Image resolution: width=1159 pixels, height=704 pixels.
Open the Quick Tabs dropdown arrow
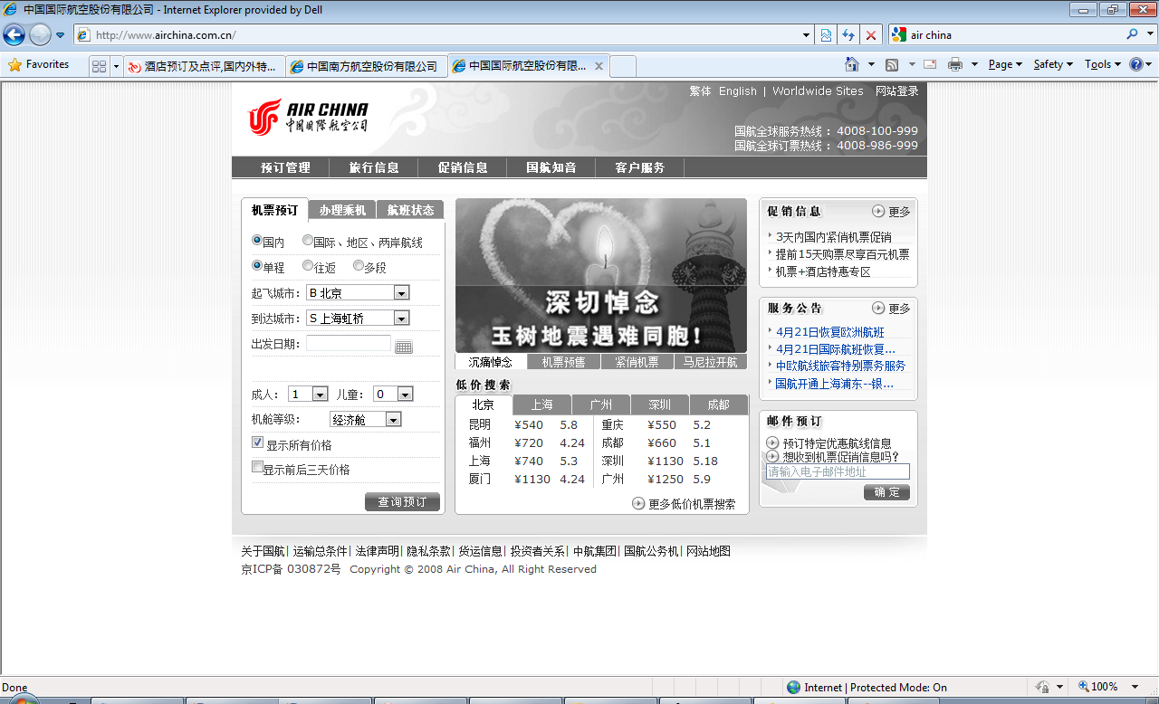point(116,66)
